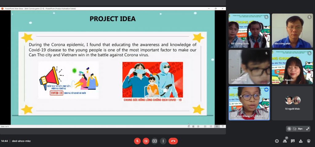
Task: Toggle the camera icon in the Bạn self-view
Action: [294, 129]
